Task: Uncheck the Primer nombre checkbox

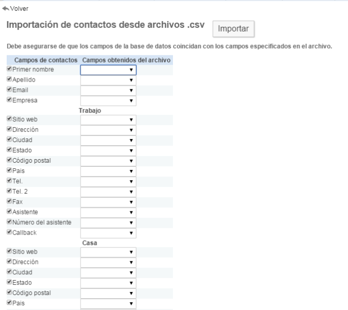Action: click(8, 69)
